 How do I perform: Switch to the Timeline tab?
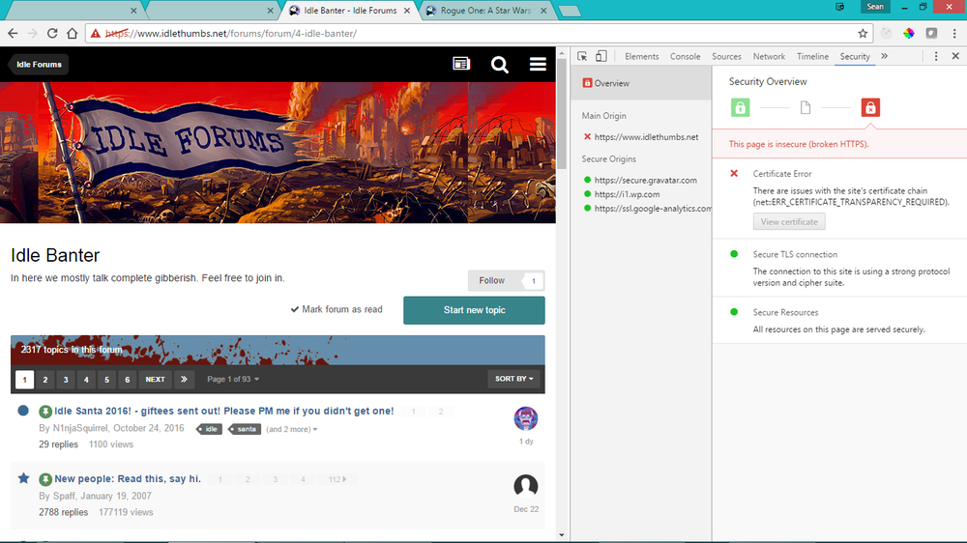coord(812,56)
